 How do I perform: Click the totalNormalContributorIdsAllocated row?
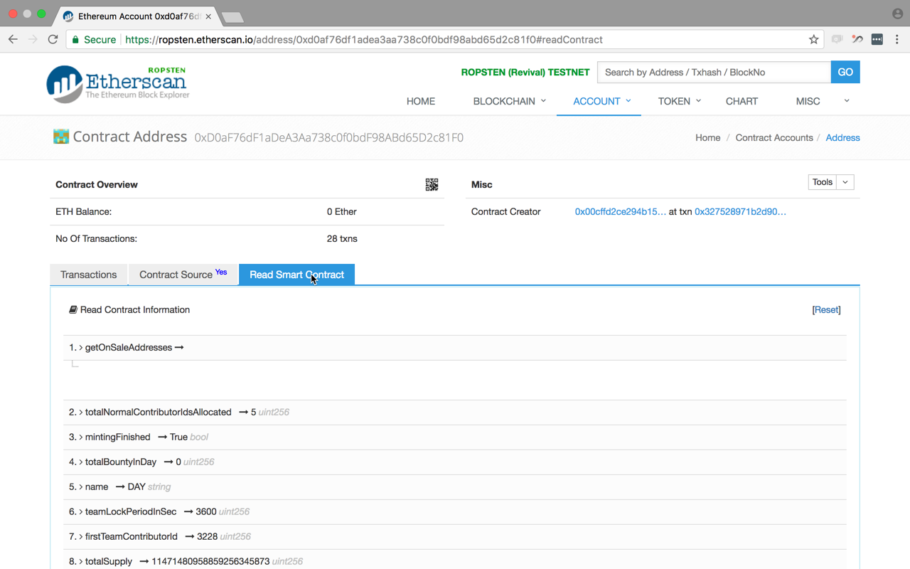tap(455, 413)
